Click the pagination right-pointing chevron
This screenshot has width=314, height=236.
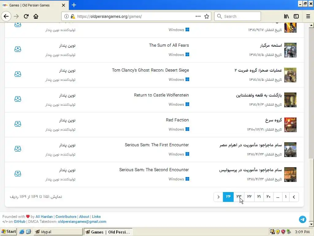(x=218, y=197)
